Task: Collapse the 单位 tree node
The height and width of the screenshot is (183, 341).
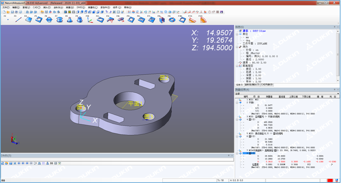Action: [237, 34]
